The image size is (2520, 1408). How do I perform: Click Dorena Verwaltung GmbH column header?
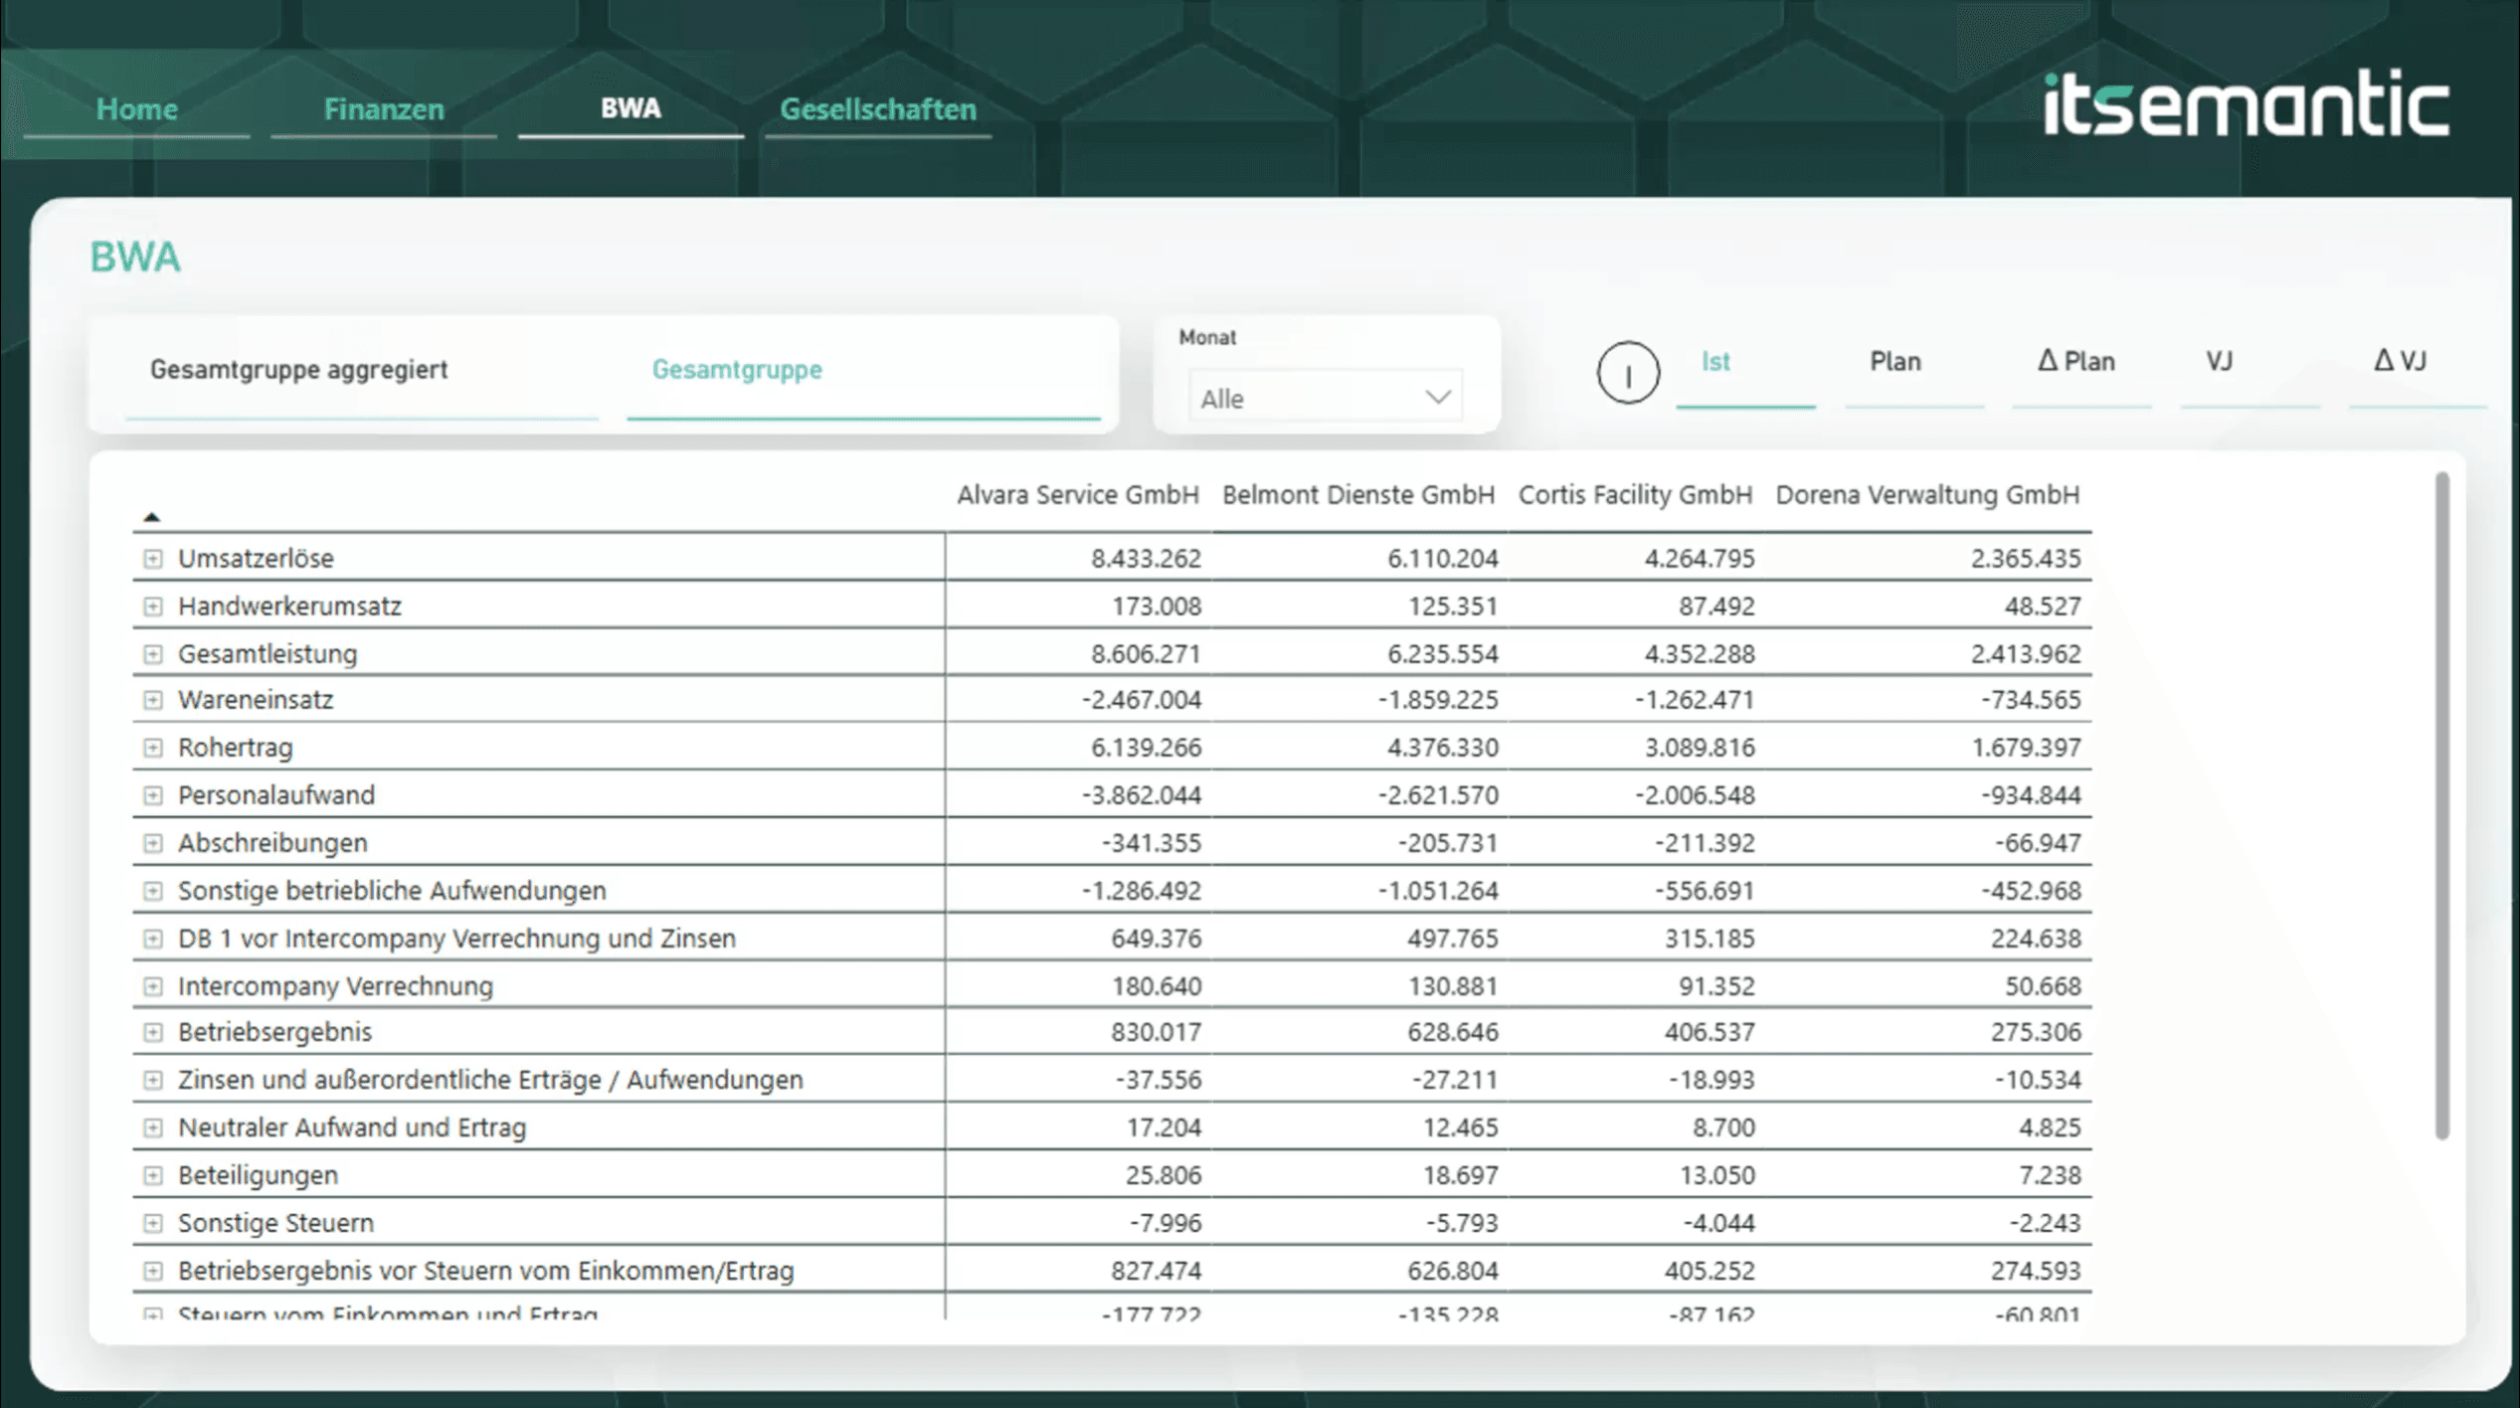point(1927,495)
